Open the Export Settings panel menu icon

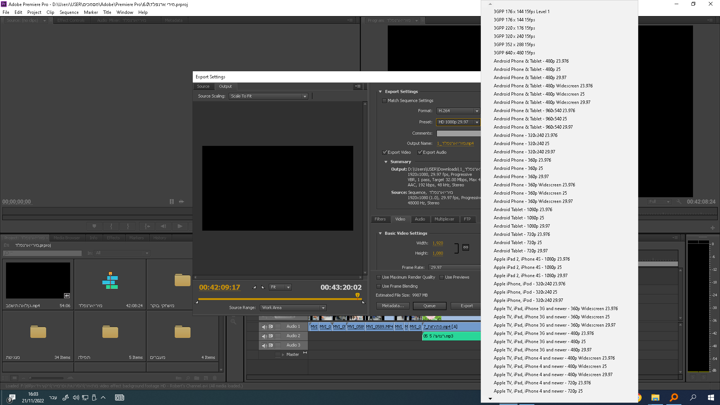(x=358, y=86)
